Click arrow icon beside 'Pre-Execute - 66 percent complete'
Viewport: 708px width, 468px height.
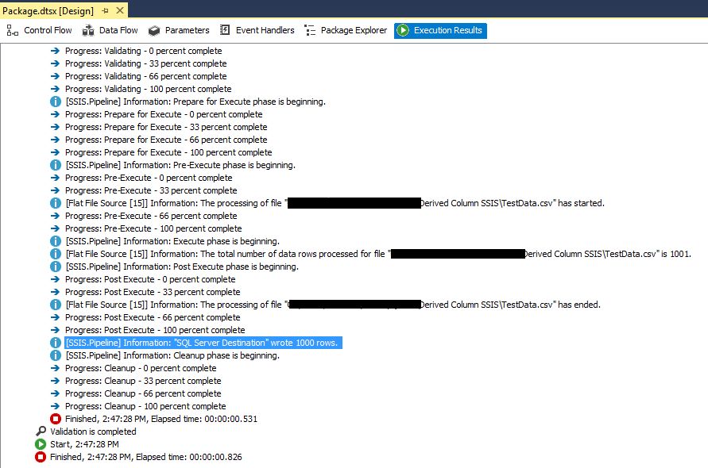tap(55, 216)
